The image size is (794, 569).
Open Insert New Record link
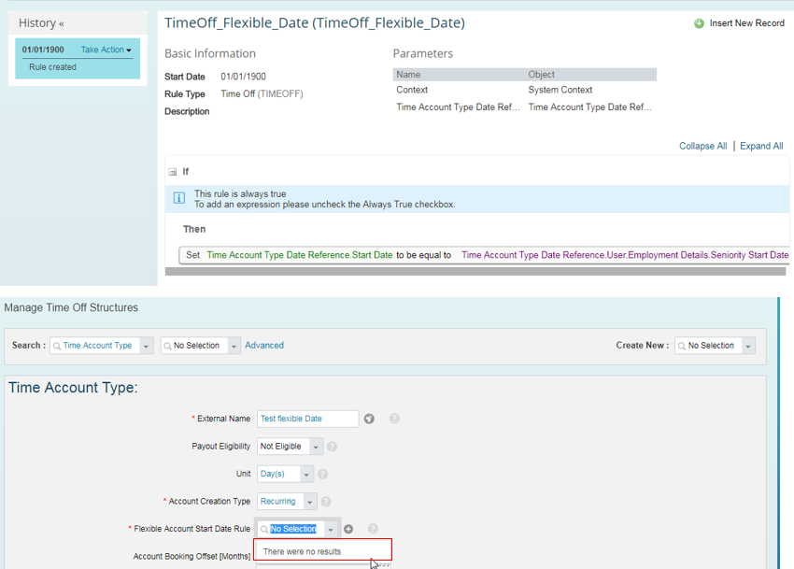pos(746,23)
